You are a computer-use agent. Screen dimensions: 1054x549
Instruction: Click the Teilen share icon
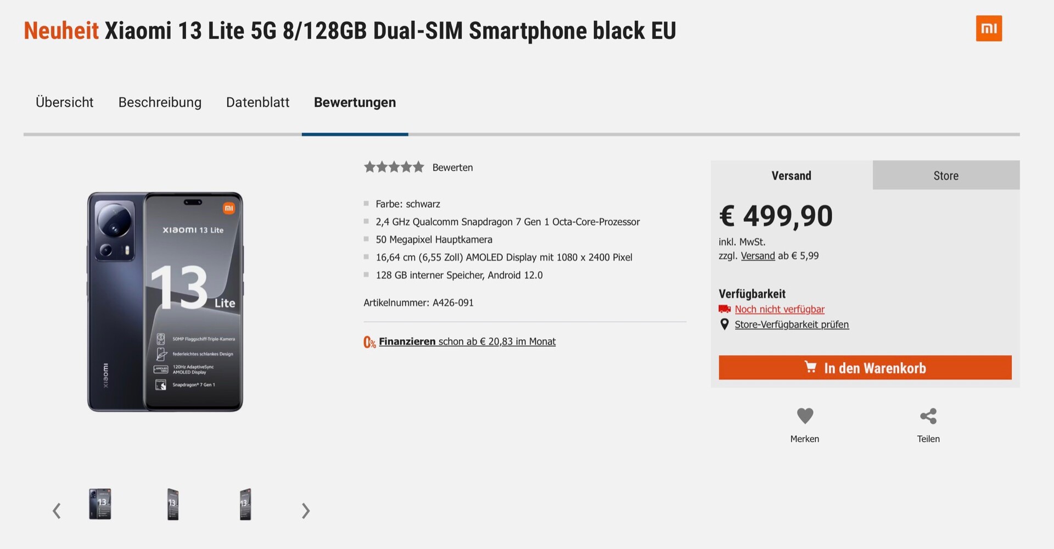[x=928, y=416]
